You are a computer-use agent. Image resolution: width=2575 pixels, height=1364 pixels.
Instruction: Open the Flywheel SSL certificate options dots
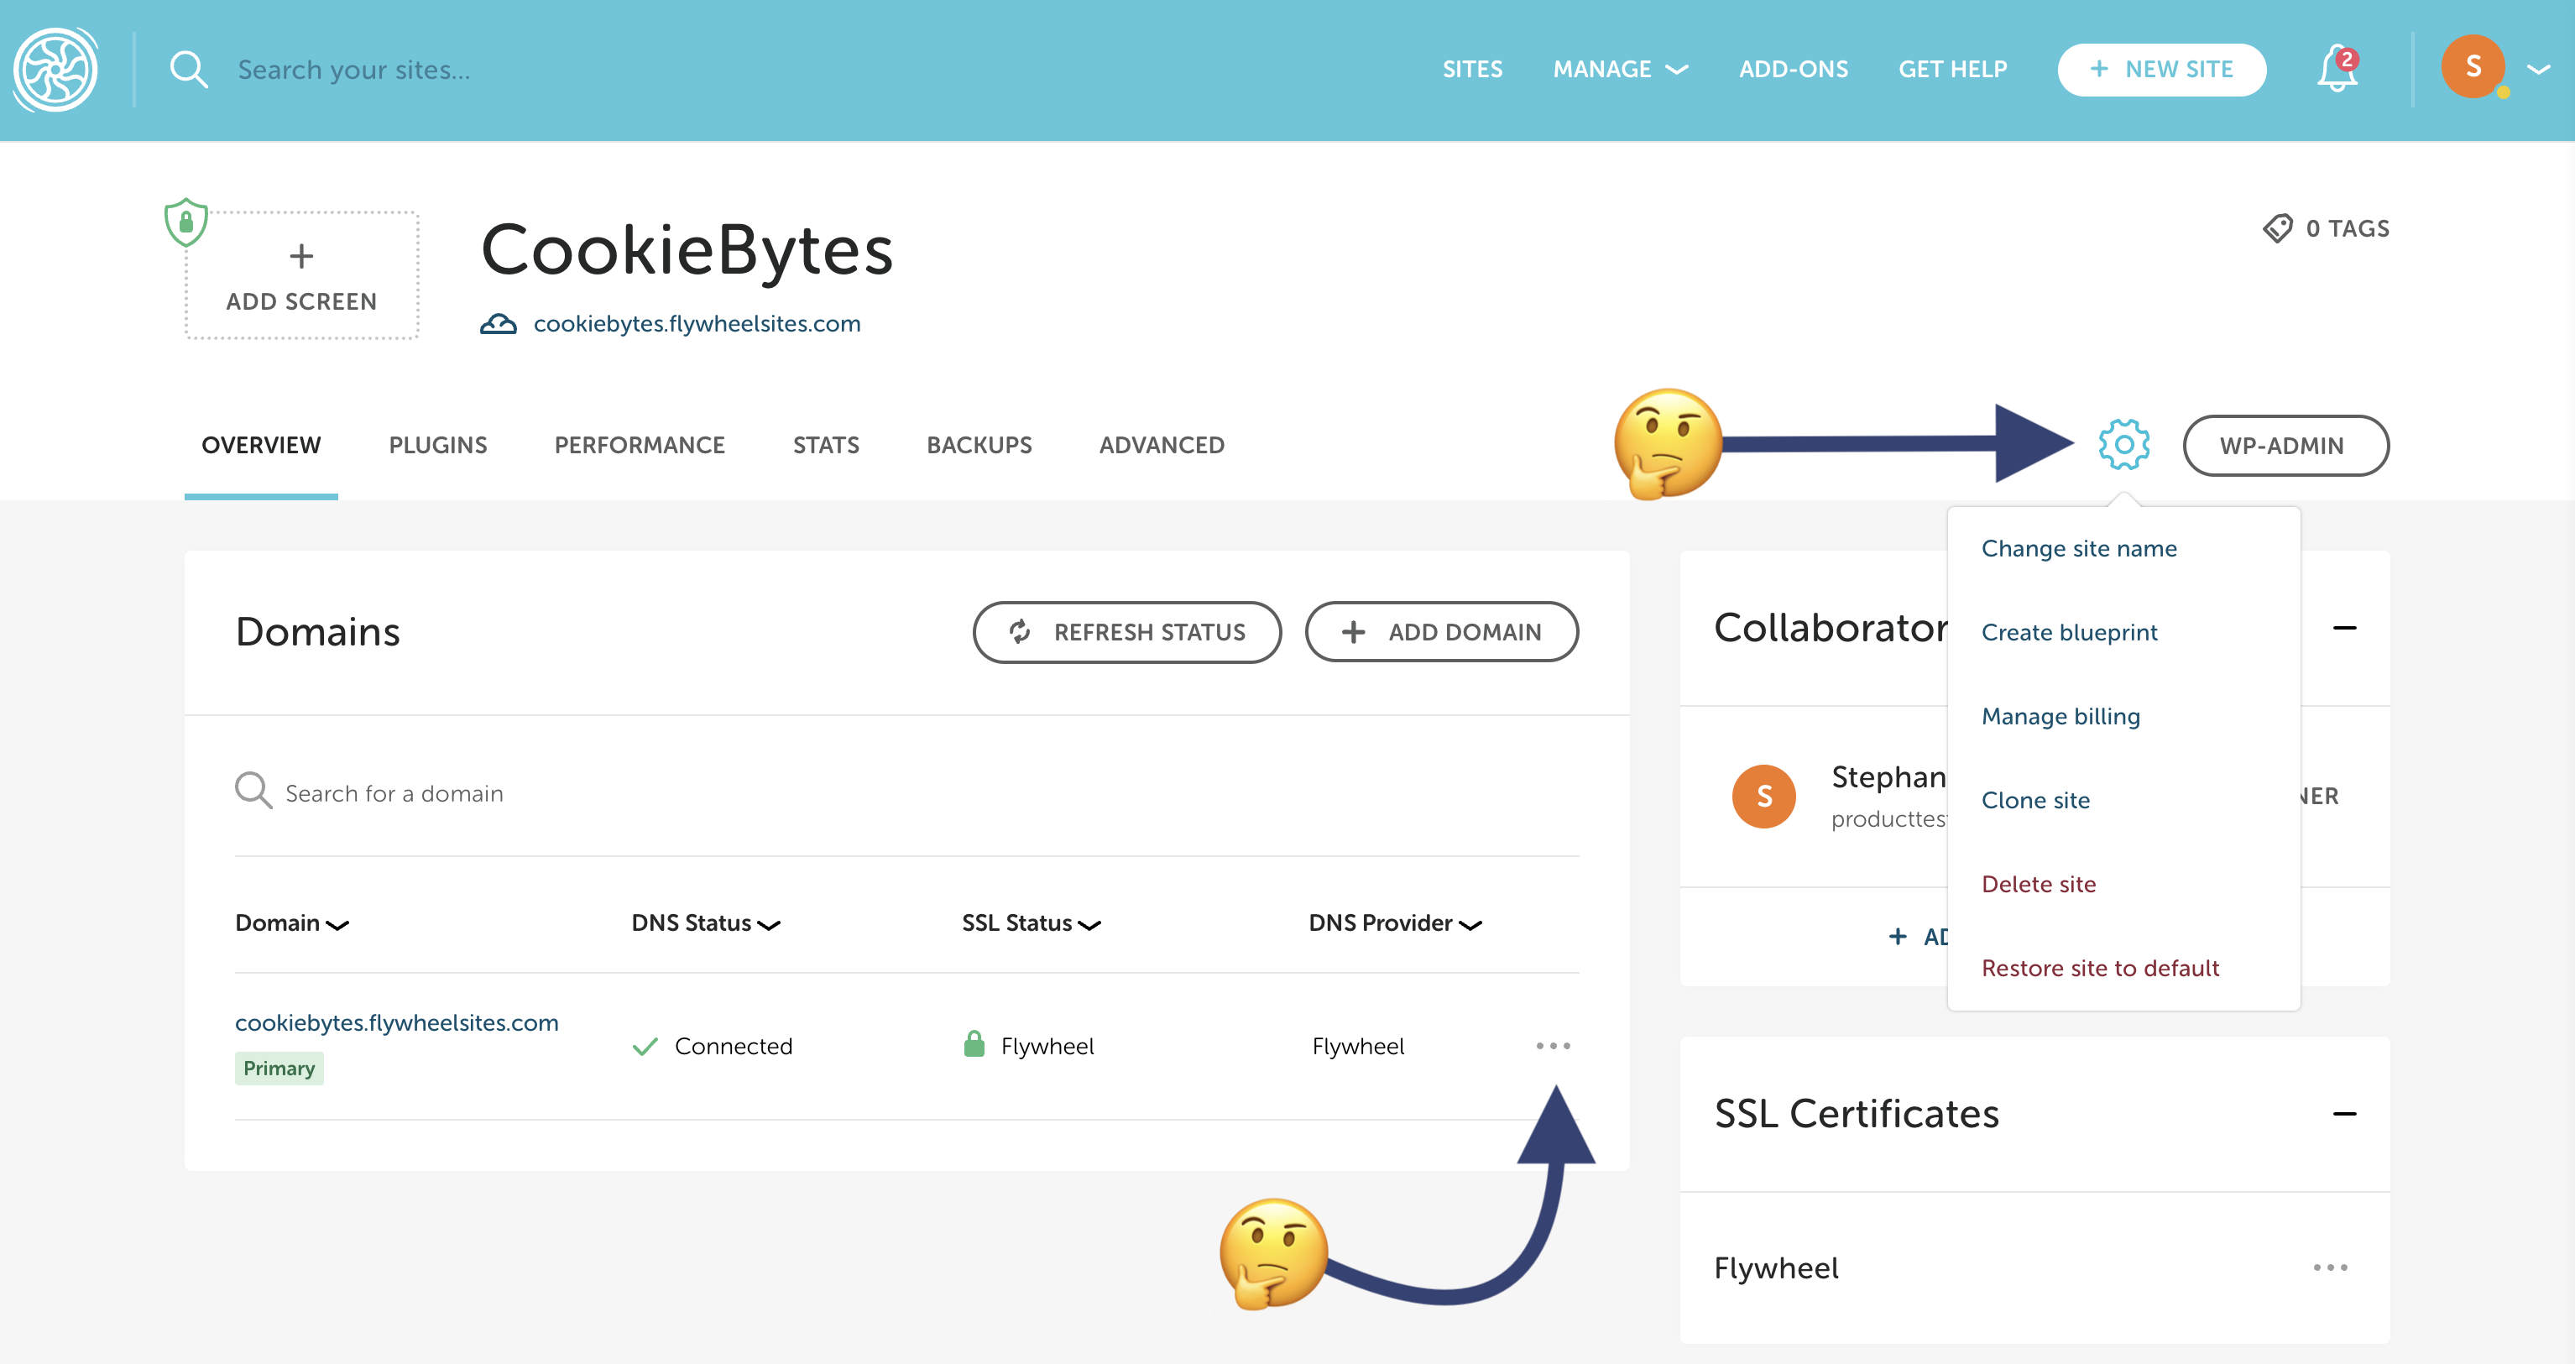2329,1268
